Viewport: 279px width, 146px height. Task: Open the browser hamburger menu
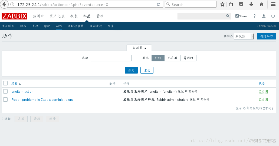273,4
